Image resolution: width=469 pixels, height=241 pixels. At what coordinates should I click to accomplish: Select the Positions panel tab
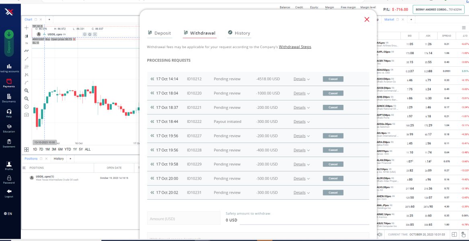click(31, 159)
